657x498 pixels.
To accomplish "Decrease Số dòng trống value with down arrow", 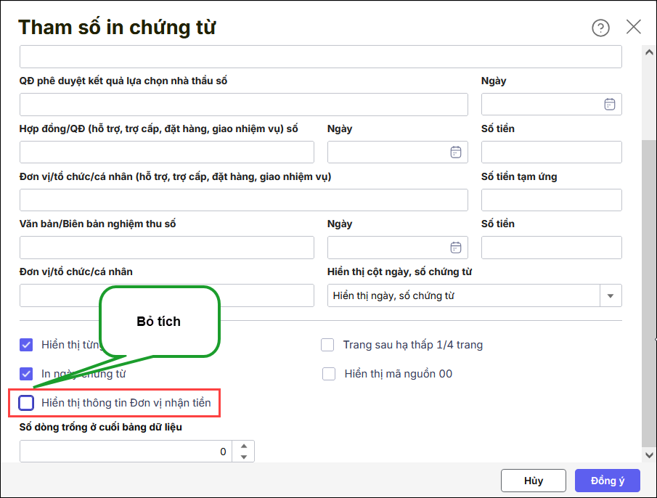I will pyautogui.click(x=243, y=457).
